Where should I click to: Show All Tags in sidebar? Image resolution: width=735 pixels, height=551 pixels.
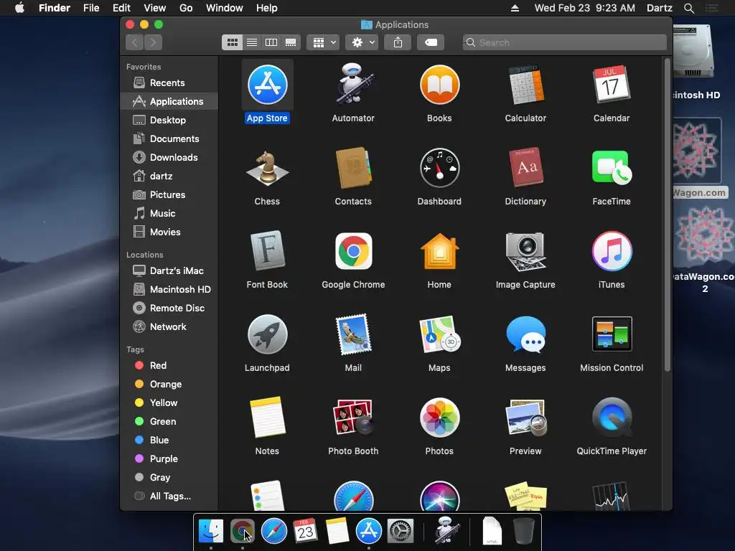click(169, 496)
